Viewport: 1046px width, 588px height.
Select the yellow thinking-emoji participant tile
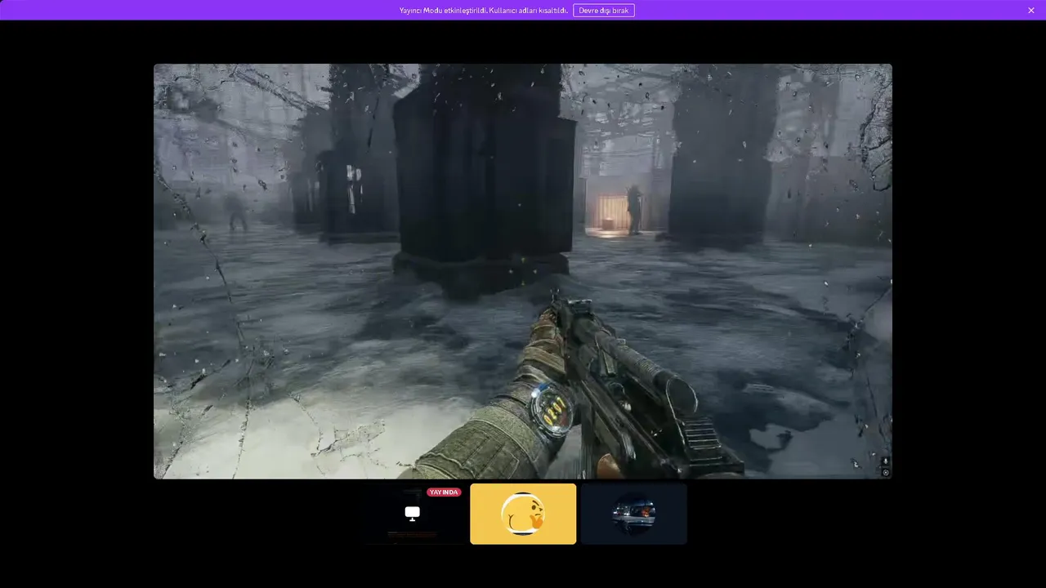tap(523, 514)
